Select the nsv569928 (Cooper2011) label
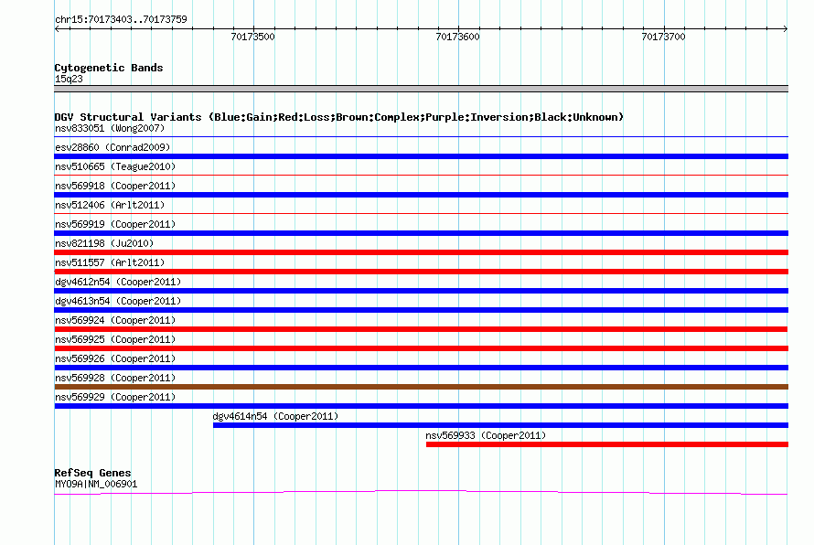 [115, 378]
